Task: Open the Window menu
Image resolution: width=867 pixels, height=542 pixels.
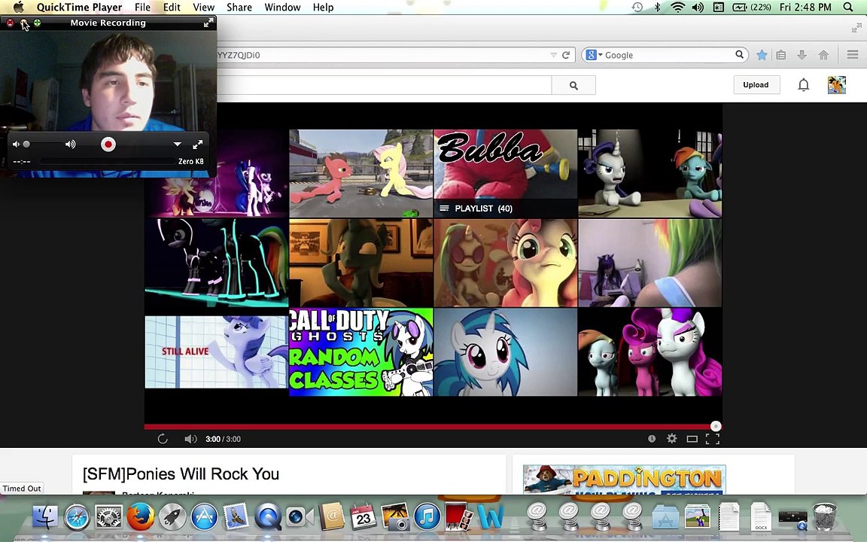Action: (x=282, y=8)
